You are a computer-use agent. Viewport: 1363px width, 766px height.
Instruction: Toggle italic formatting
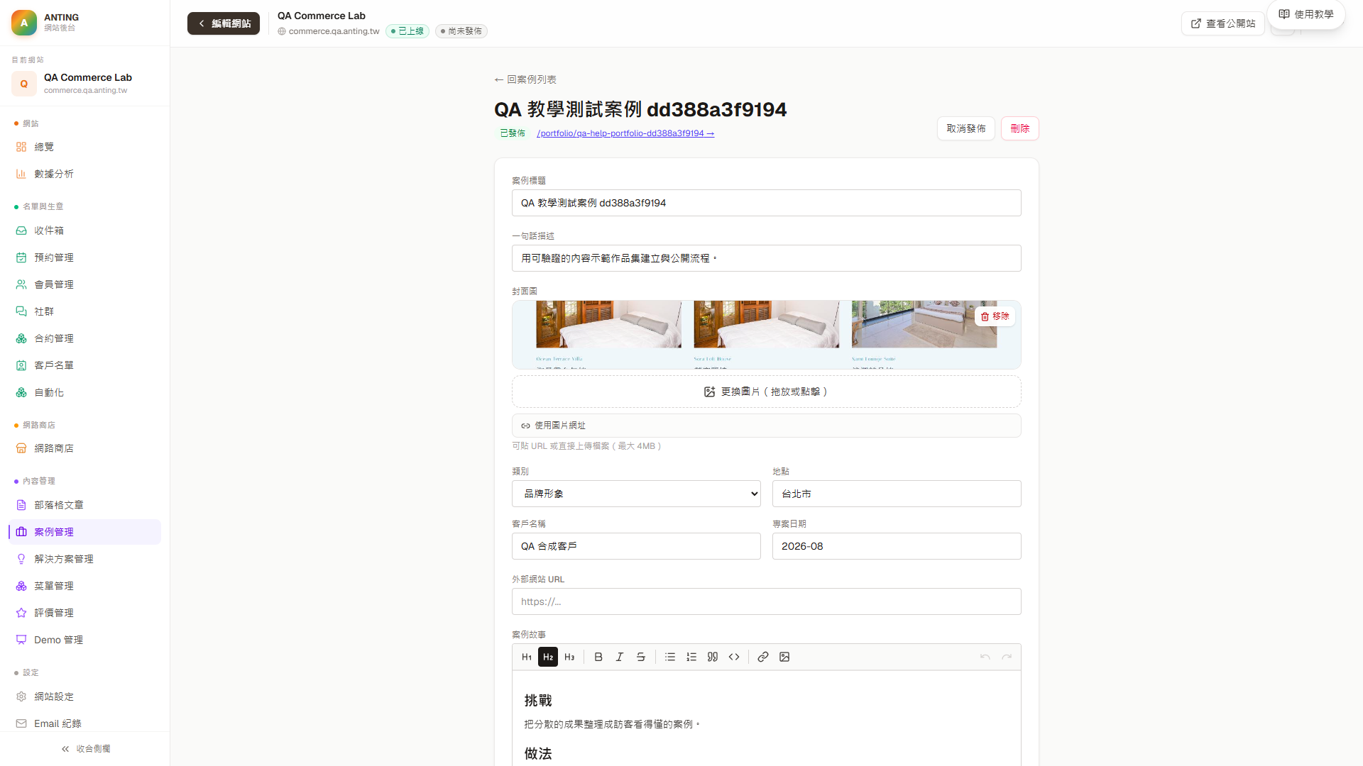click(x=620, y=657)
